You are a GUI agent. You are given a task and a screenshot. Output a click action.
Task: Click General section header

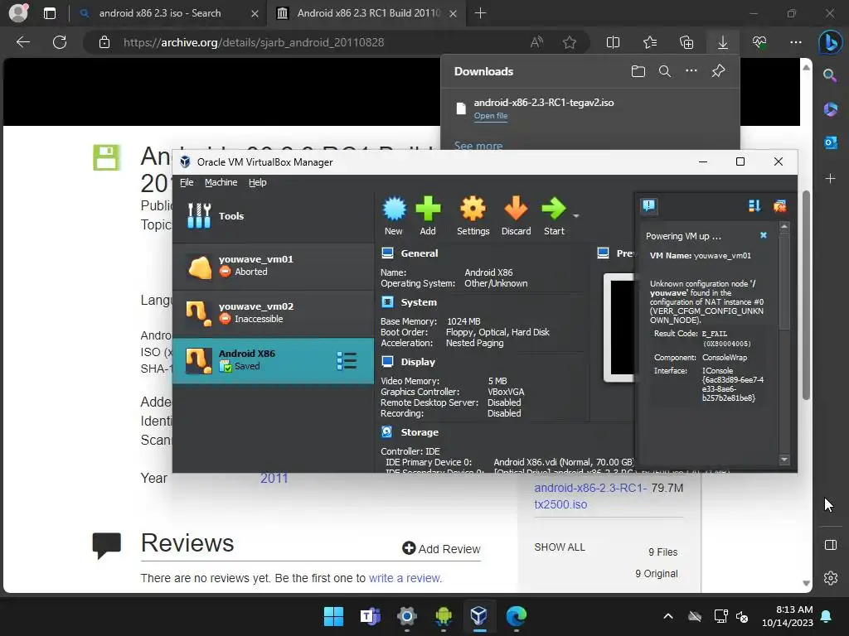(419, 253)
